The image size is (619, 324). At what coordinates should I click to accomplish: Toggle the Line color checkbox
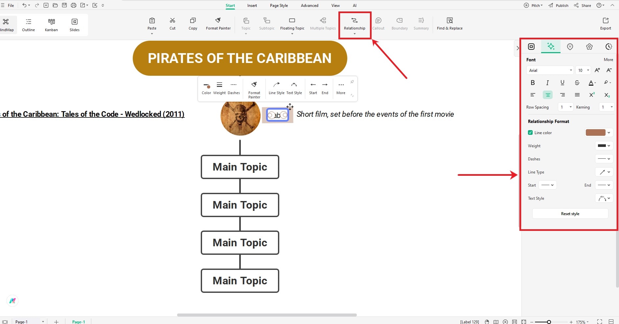[530, 132]
